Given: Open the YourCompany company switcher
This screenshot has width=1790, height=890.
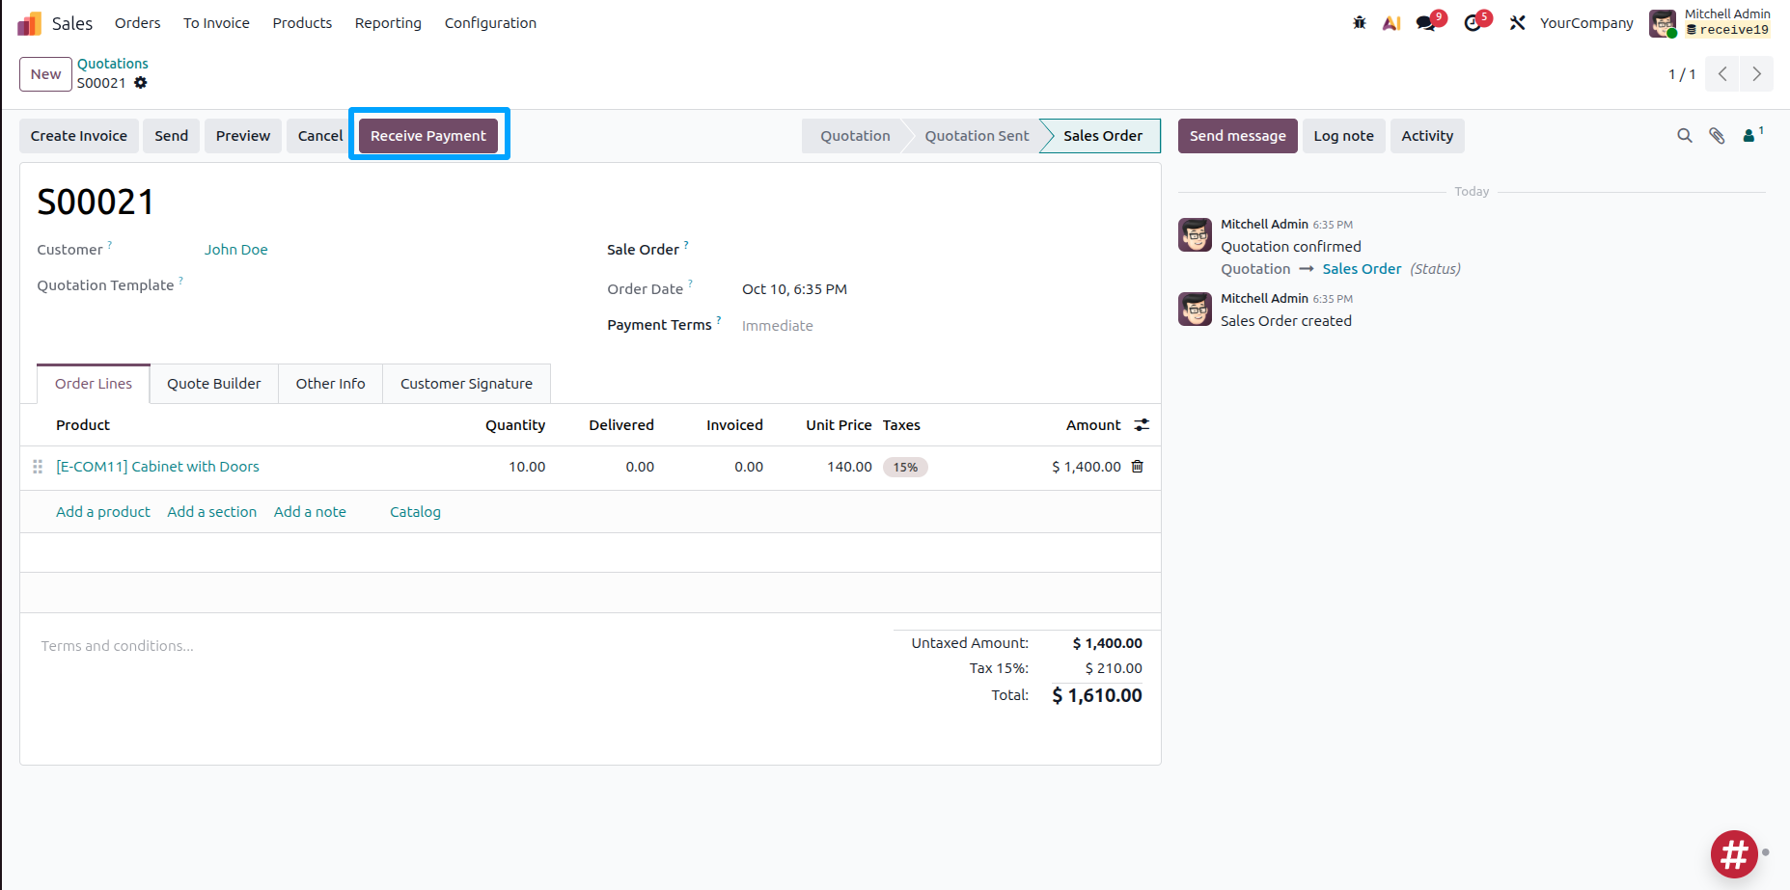Looking at the screenshot, I should tap(1586, 23).
